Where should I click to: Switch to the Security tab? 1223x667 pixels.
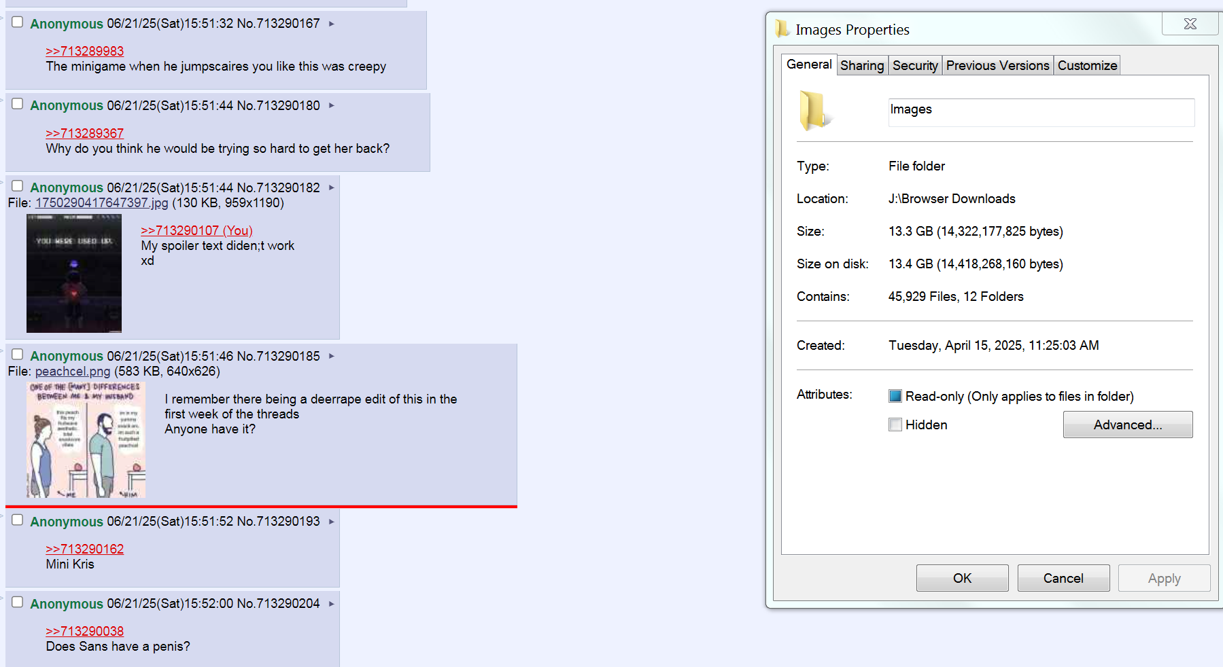tap(915, 65)
